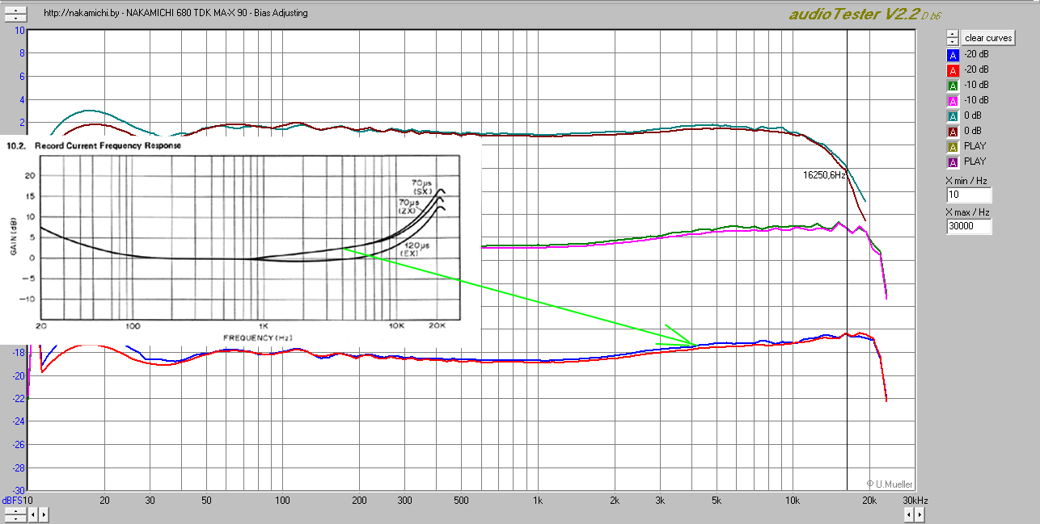Click down arrow of top-left Y-axis stepper
This screenshot has width=1040, height=524.
coord(15,18)
